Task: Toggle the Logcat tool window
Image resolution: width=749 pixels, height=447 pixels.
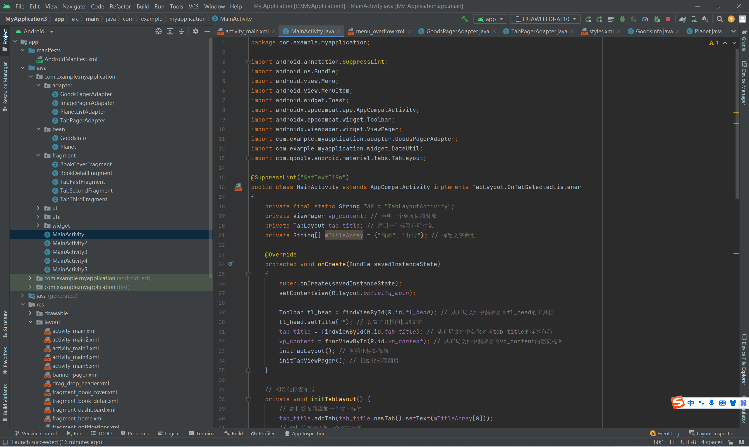Action: pyautogui.click(x=169, y=434)
